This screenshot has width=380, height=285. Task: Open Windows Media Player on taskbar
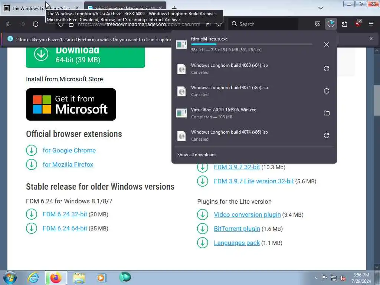coord(101,278)
